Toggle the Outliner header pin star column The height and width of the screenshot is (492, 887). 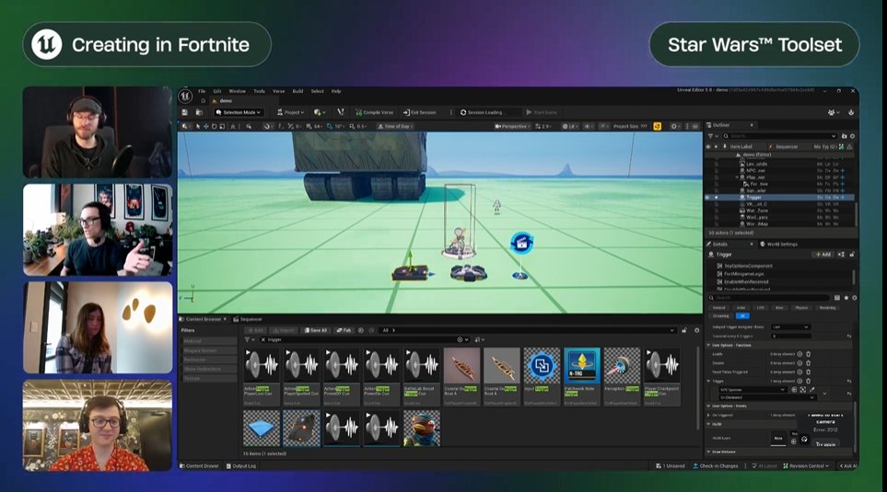coord(717,146)
